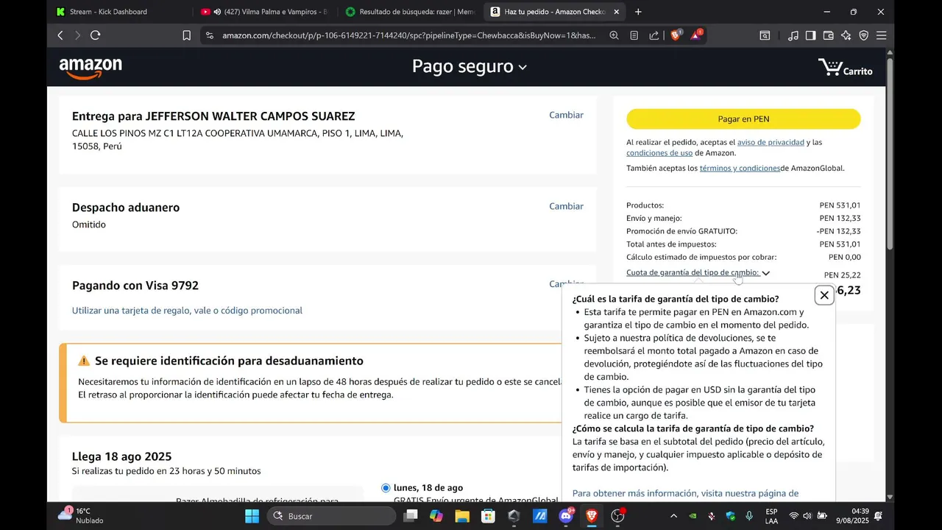Screen dimensions: 942x530
Task: Click the page vertical scrollbar
Action: click(x=890, y=153)
